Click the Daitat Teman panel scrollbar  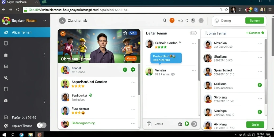(x=199, y=60)
